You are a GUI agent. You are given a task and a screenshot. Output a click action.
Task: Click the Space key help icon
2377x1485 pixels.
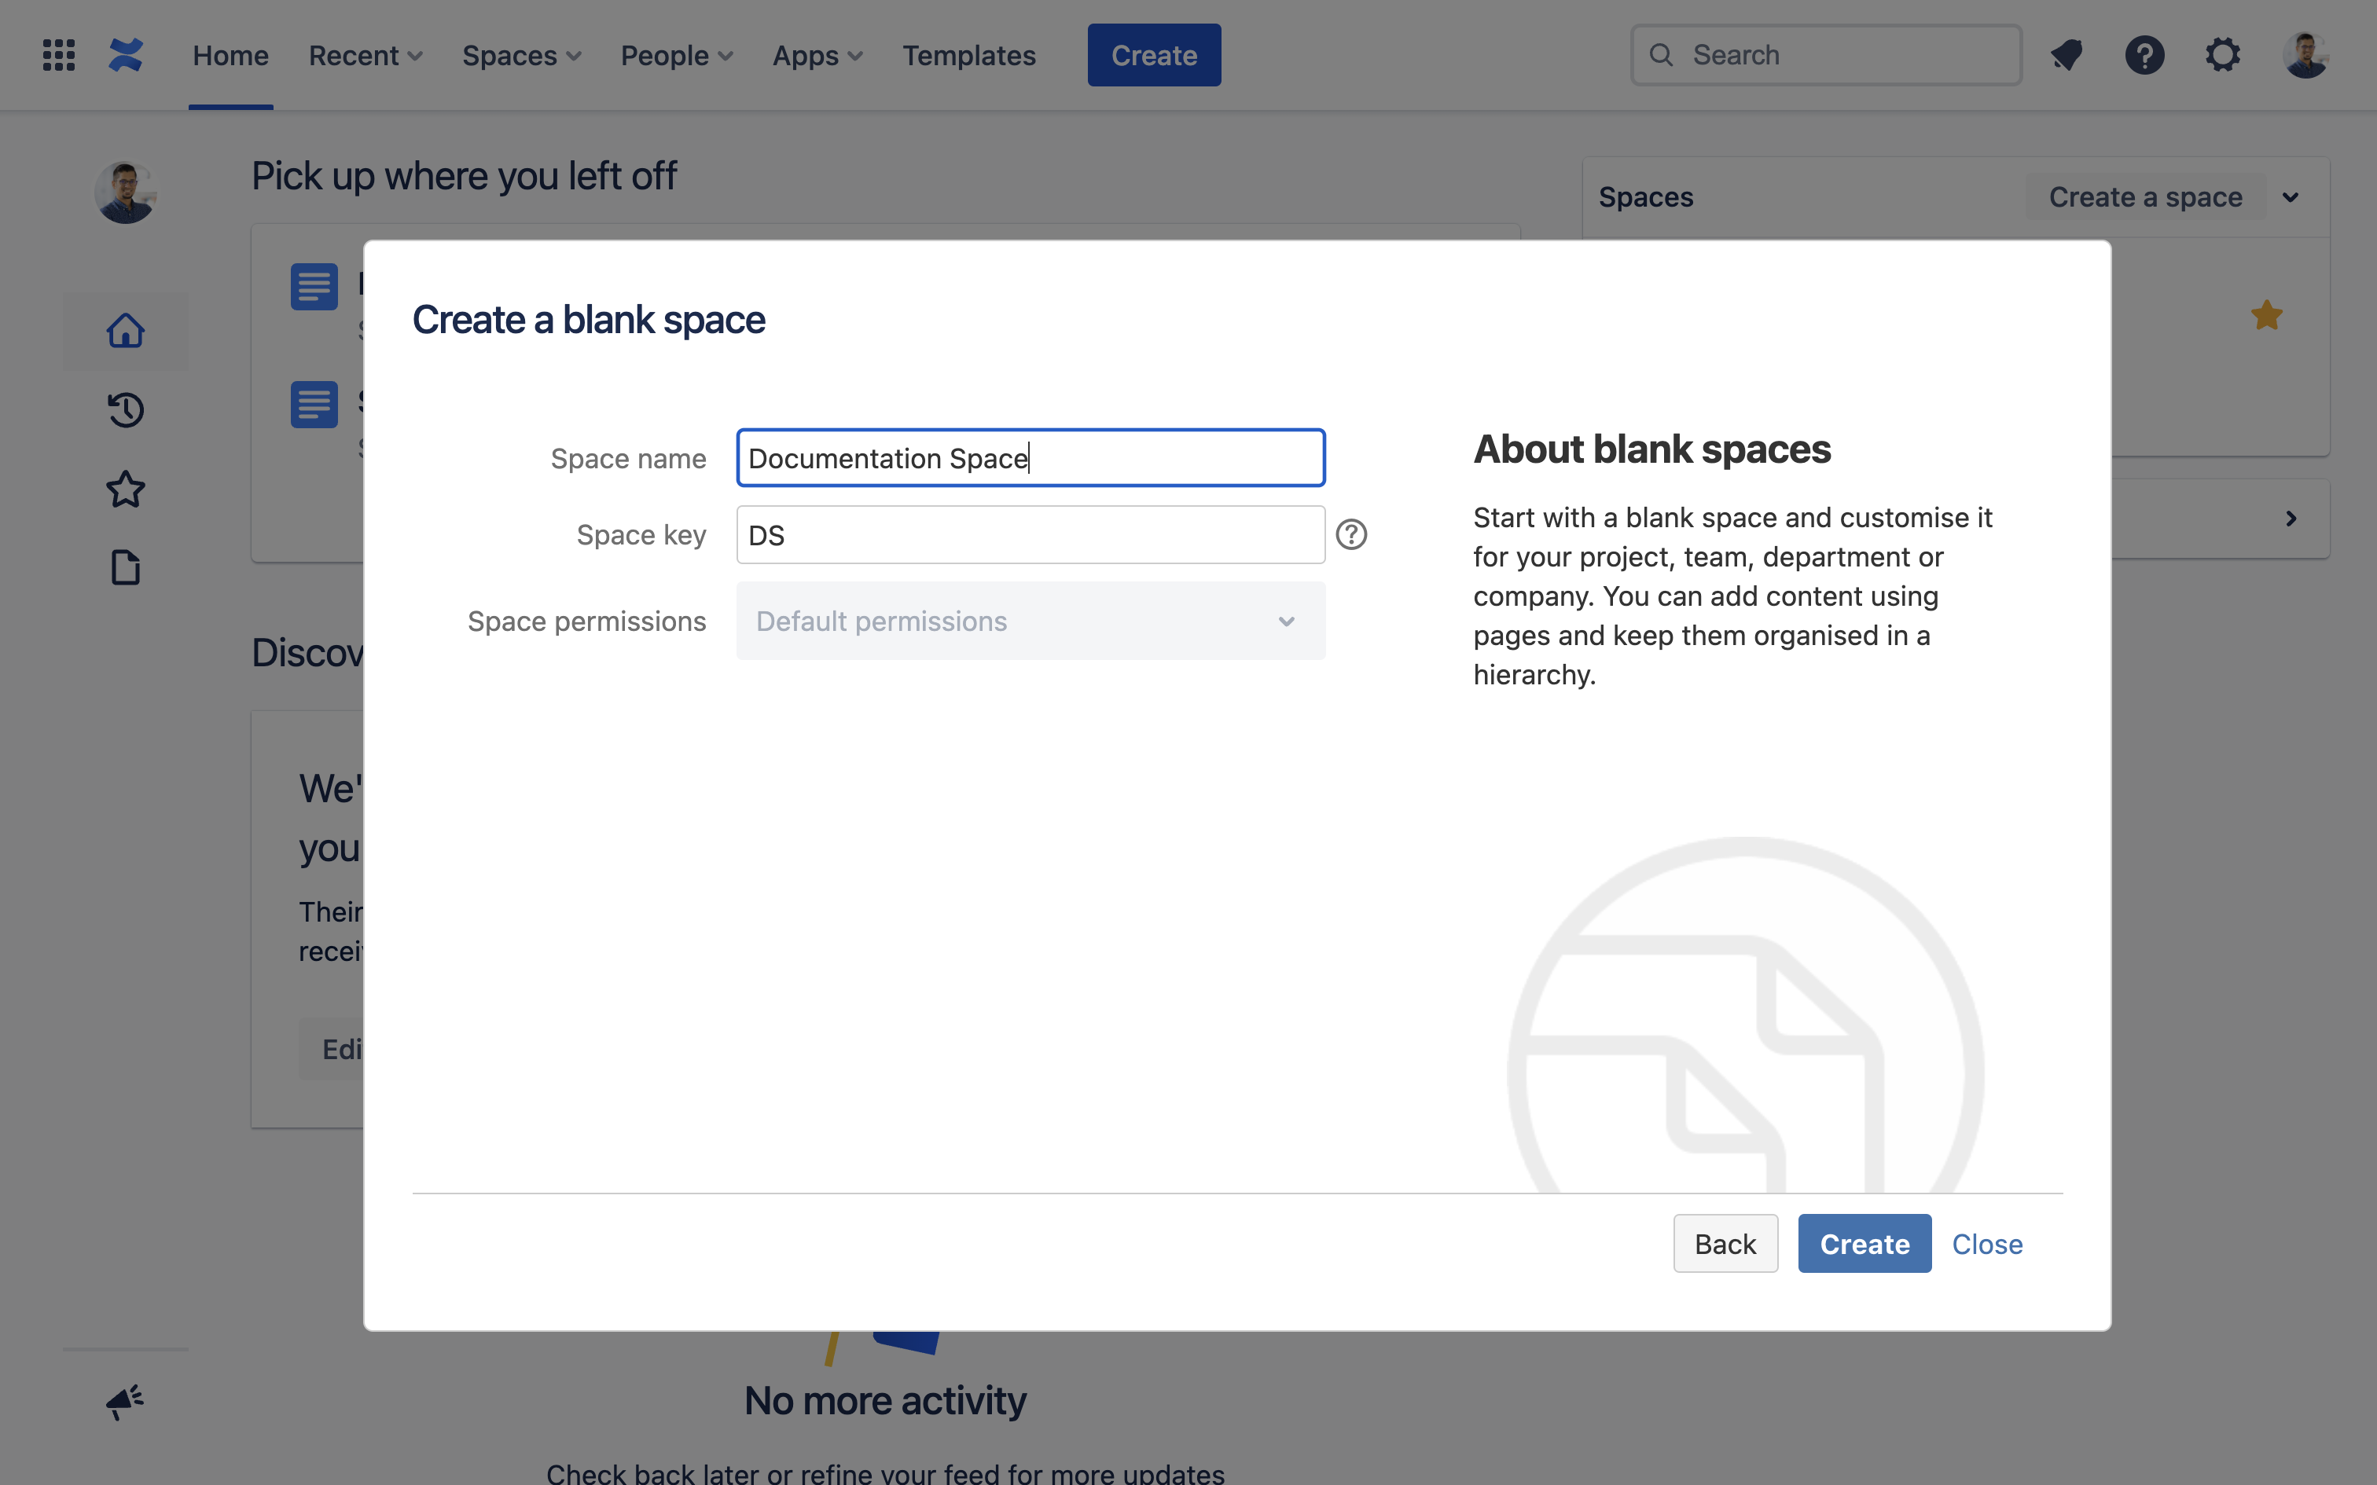click(1351, 534)
